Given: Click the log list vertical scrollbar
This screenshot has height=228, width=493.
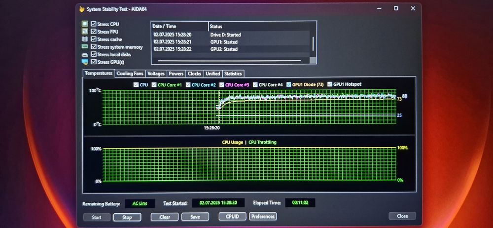Looking at the screenshot, I should [x=313, y=43].
